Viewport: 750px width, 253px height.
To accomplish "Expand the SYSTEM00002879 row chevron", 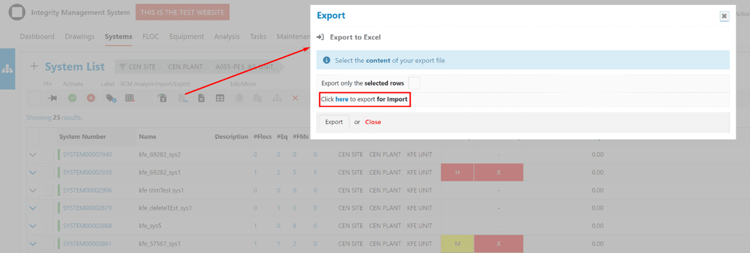I will tap(33, 208).
